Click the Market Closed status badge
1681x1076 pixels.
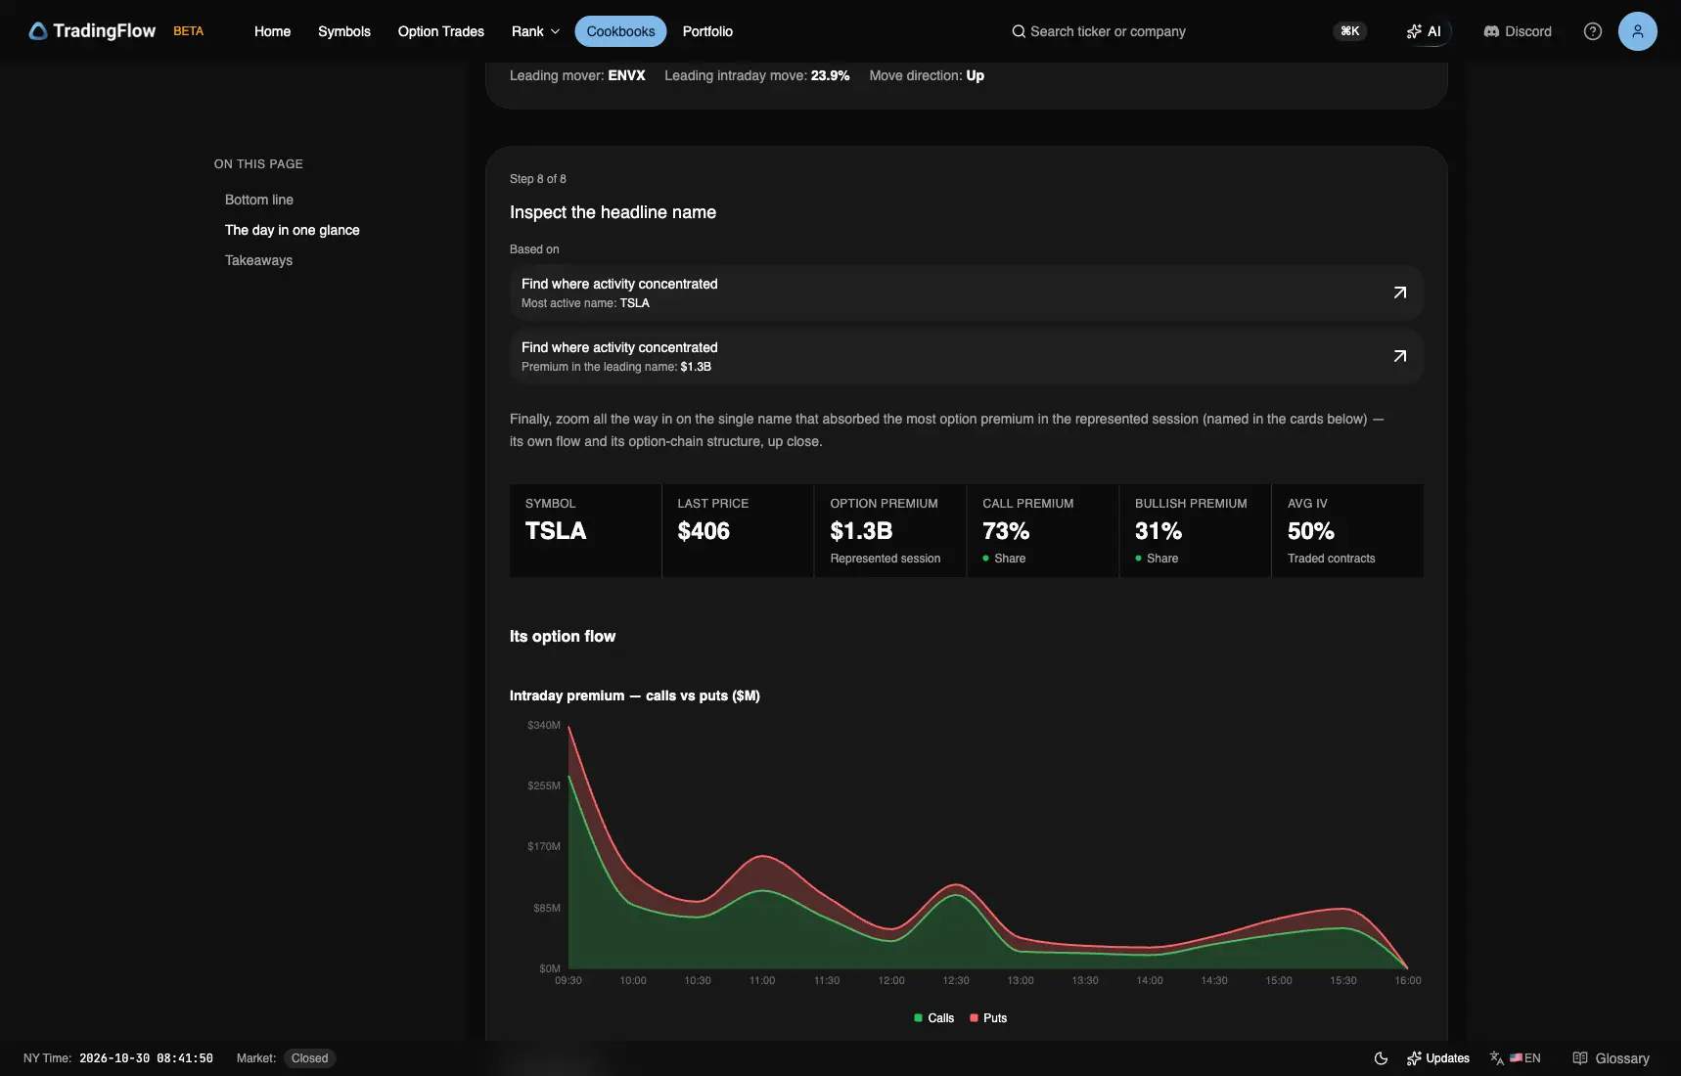tap(309, 1058)
